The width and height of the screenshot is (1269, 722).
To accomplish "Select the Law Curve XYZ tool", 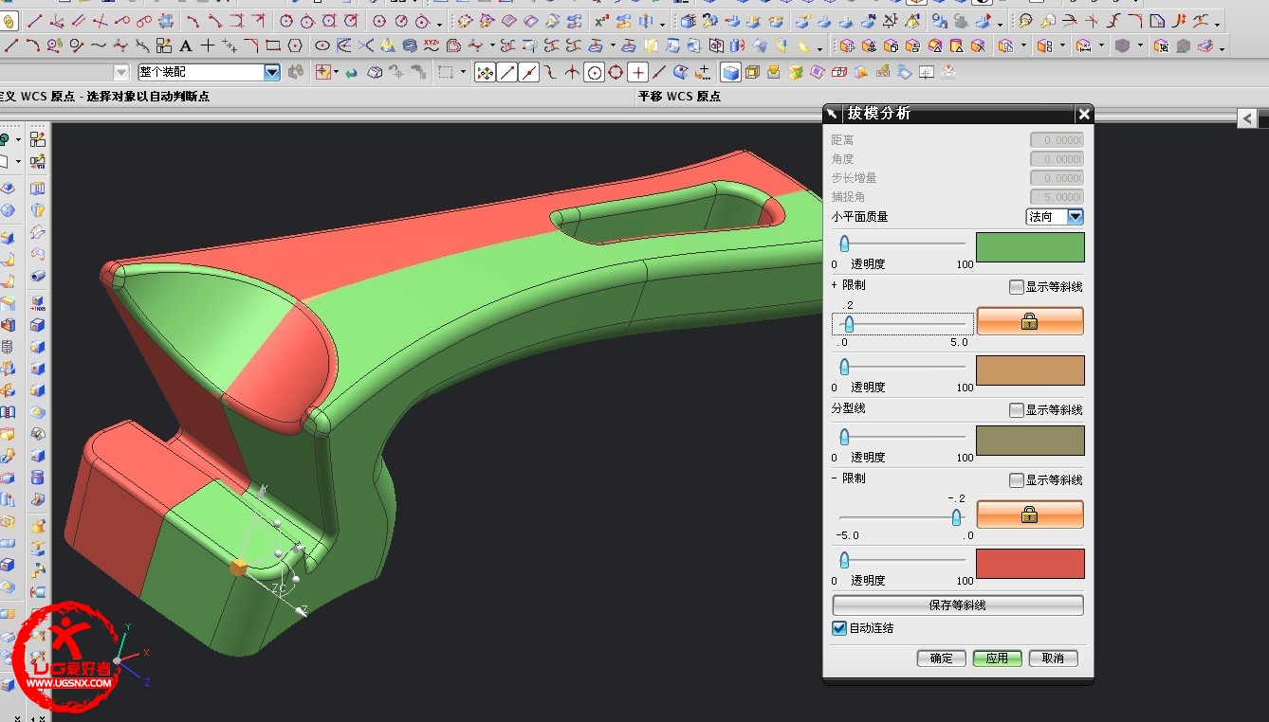I will [432, 45].
